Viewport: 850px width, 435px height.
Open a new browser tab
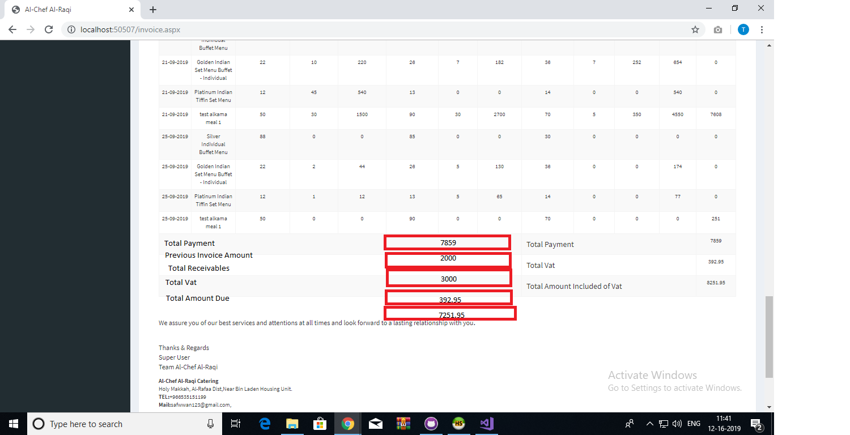pos(153,10)
